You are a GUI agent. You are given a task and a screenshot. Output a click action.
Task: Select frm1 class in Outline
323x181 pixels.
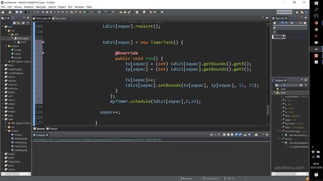coord(283,93)
